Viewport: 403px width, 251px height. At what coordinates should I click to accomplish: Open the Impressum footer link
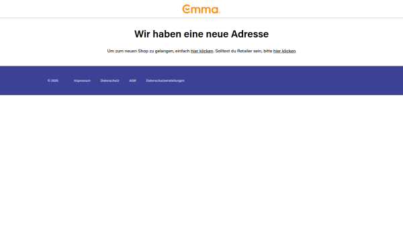tap(82, 80)
